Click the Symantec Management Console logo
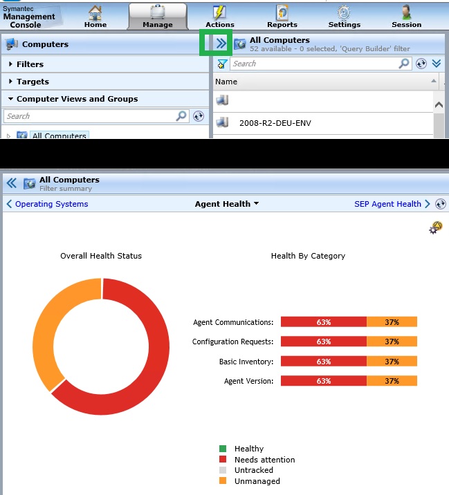 29,17
